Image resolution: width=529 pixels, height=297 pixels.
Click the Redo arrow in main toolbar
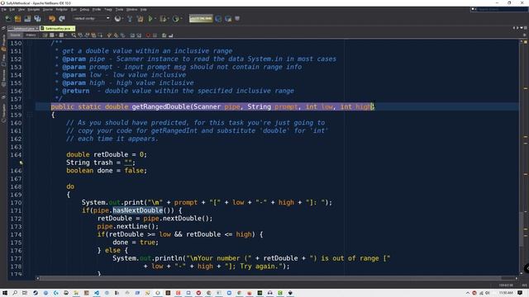coord(62,18)
